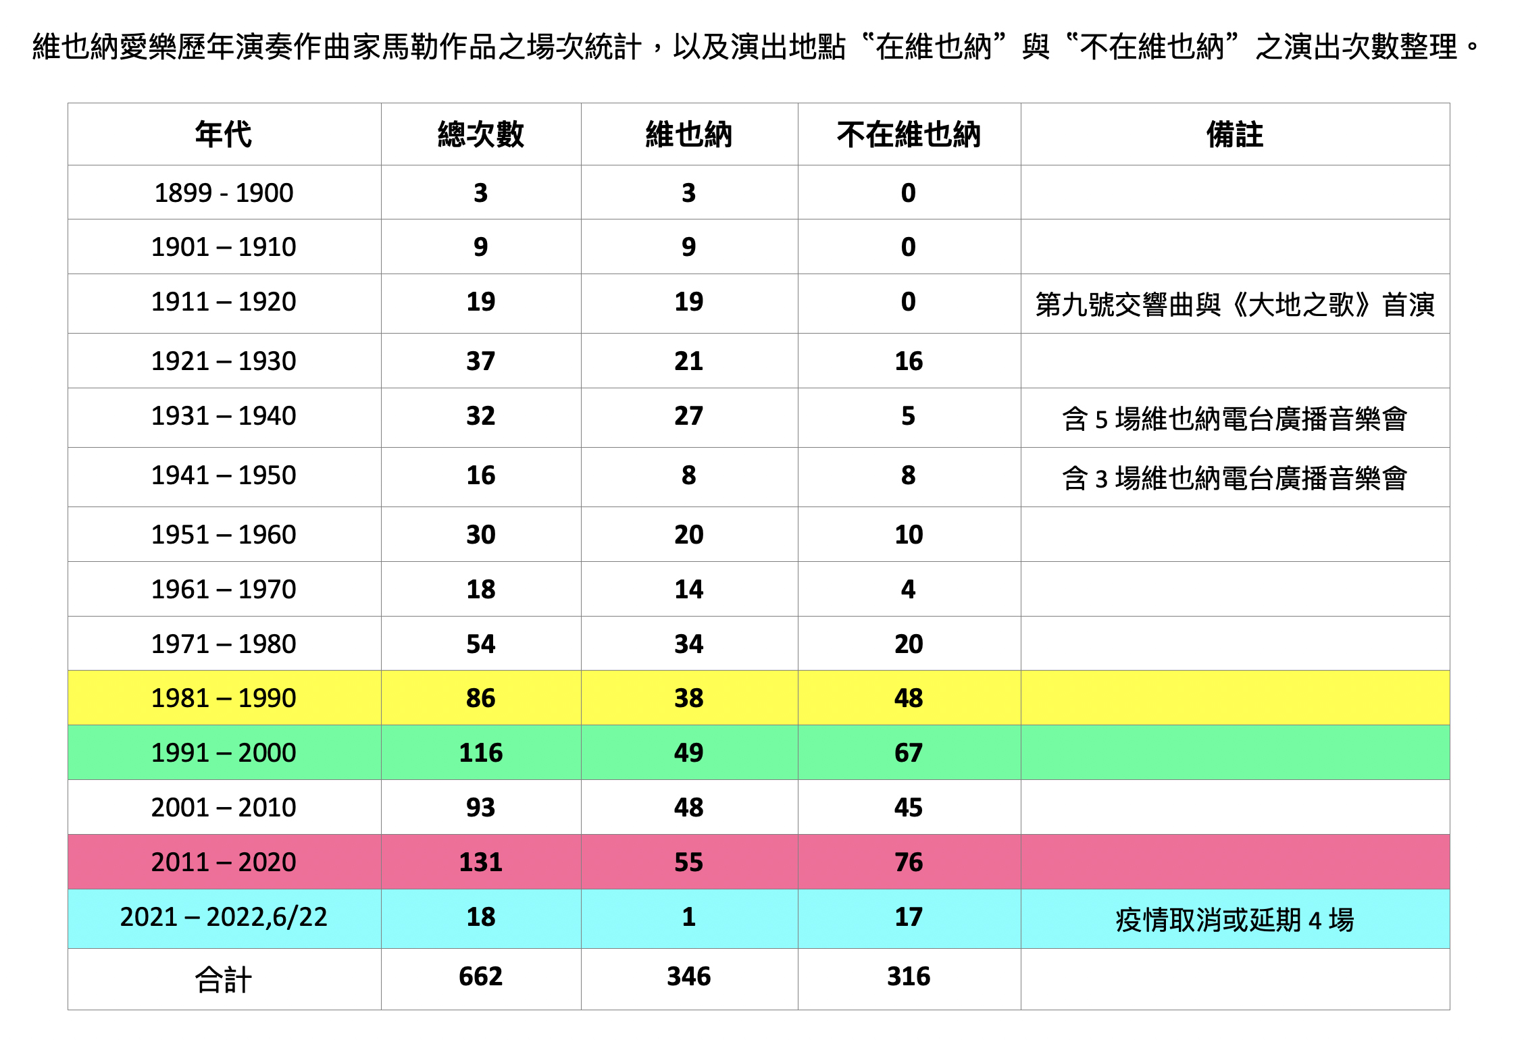Click non-Vienna count 76 in pink row
Image resolution: width=1524 pixels, height=1040 pixels.
pyautogui.click(x=909, y=862)
